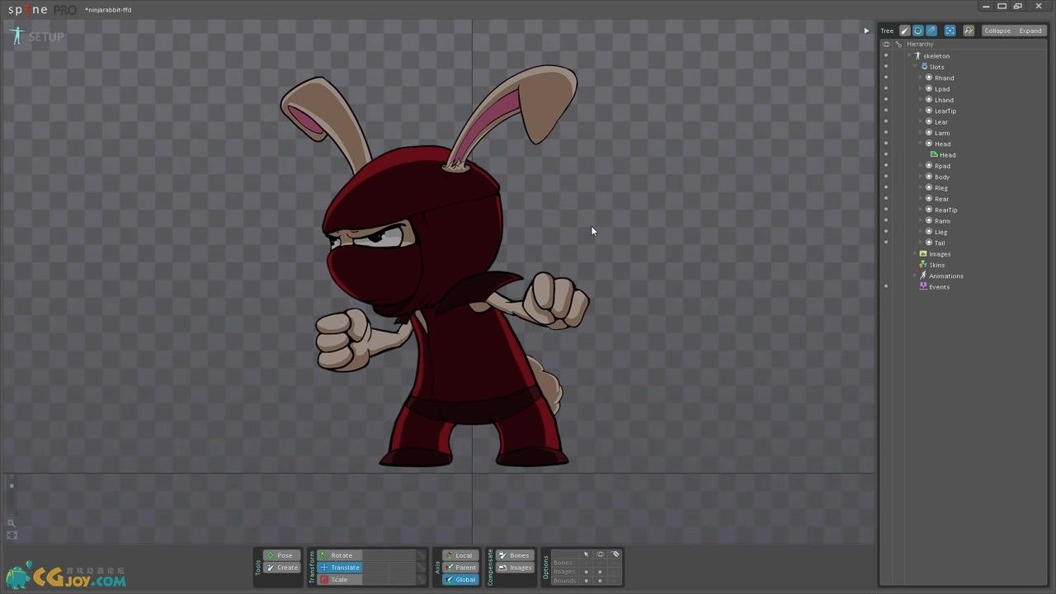
Task: Toggle Images visible dot in Options grid
Action: [x=600, y=572]
